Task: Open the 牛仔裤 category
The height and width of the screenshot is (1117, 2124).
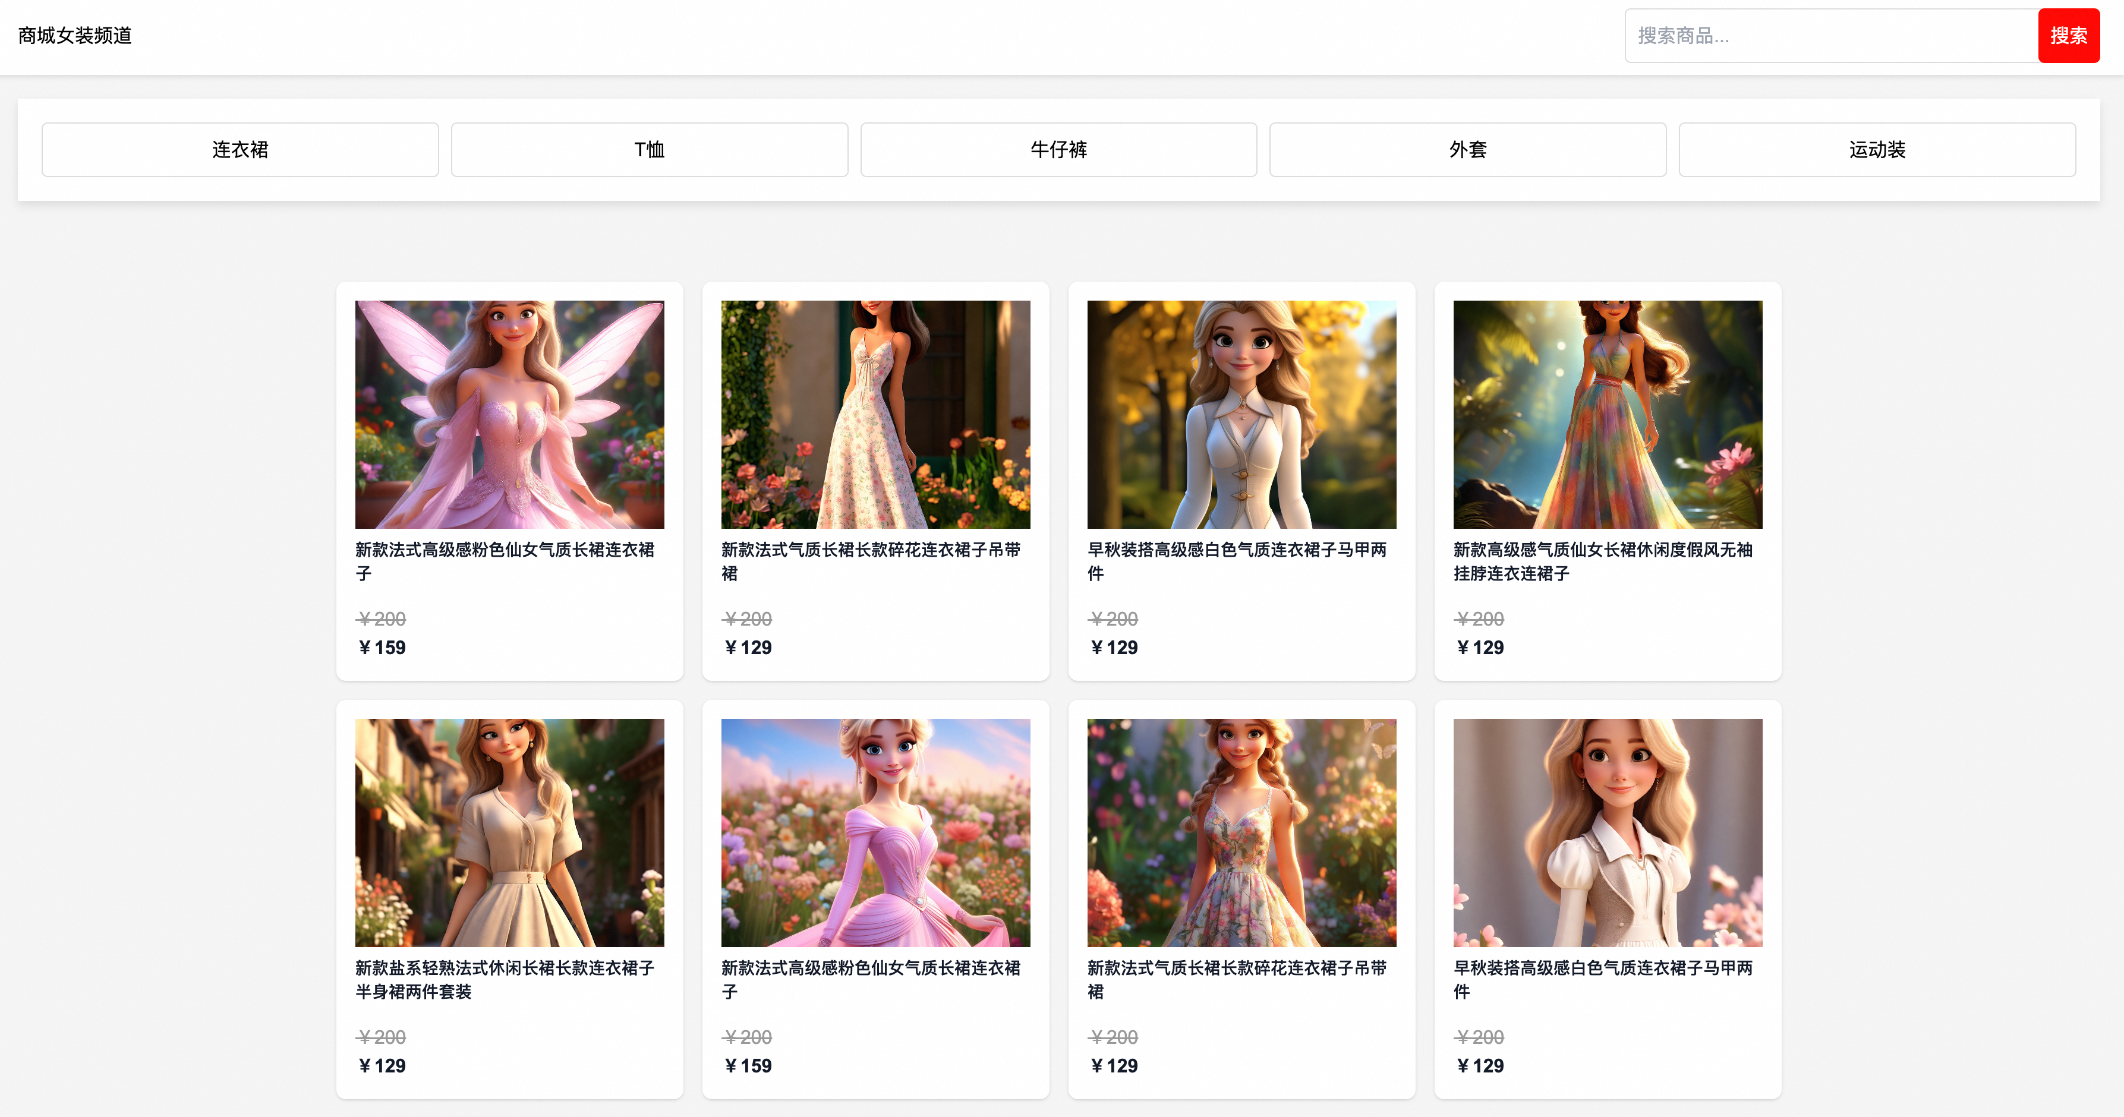Action: pos(1058,149)
